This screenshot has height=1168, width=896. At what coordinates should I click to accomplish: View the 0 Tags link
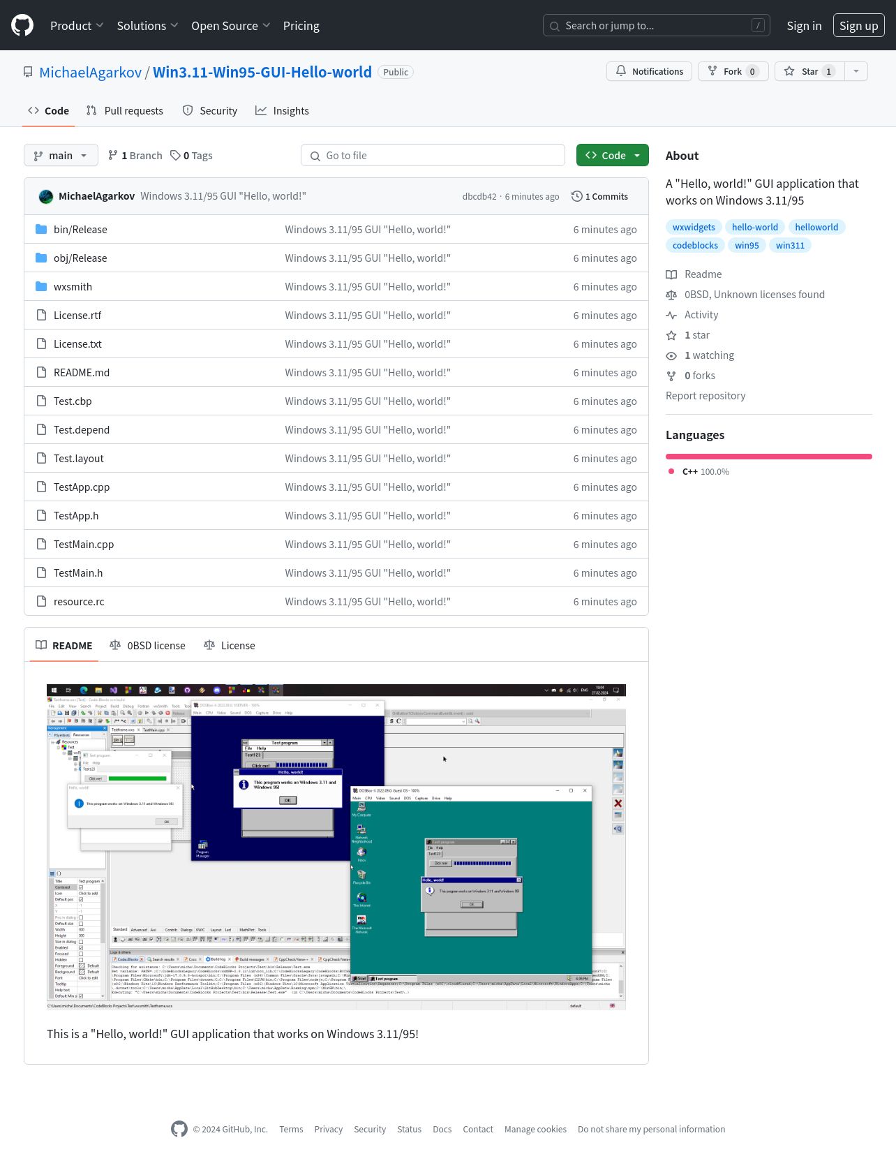(x=191, y=155)
